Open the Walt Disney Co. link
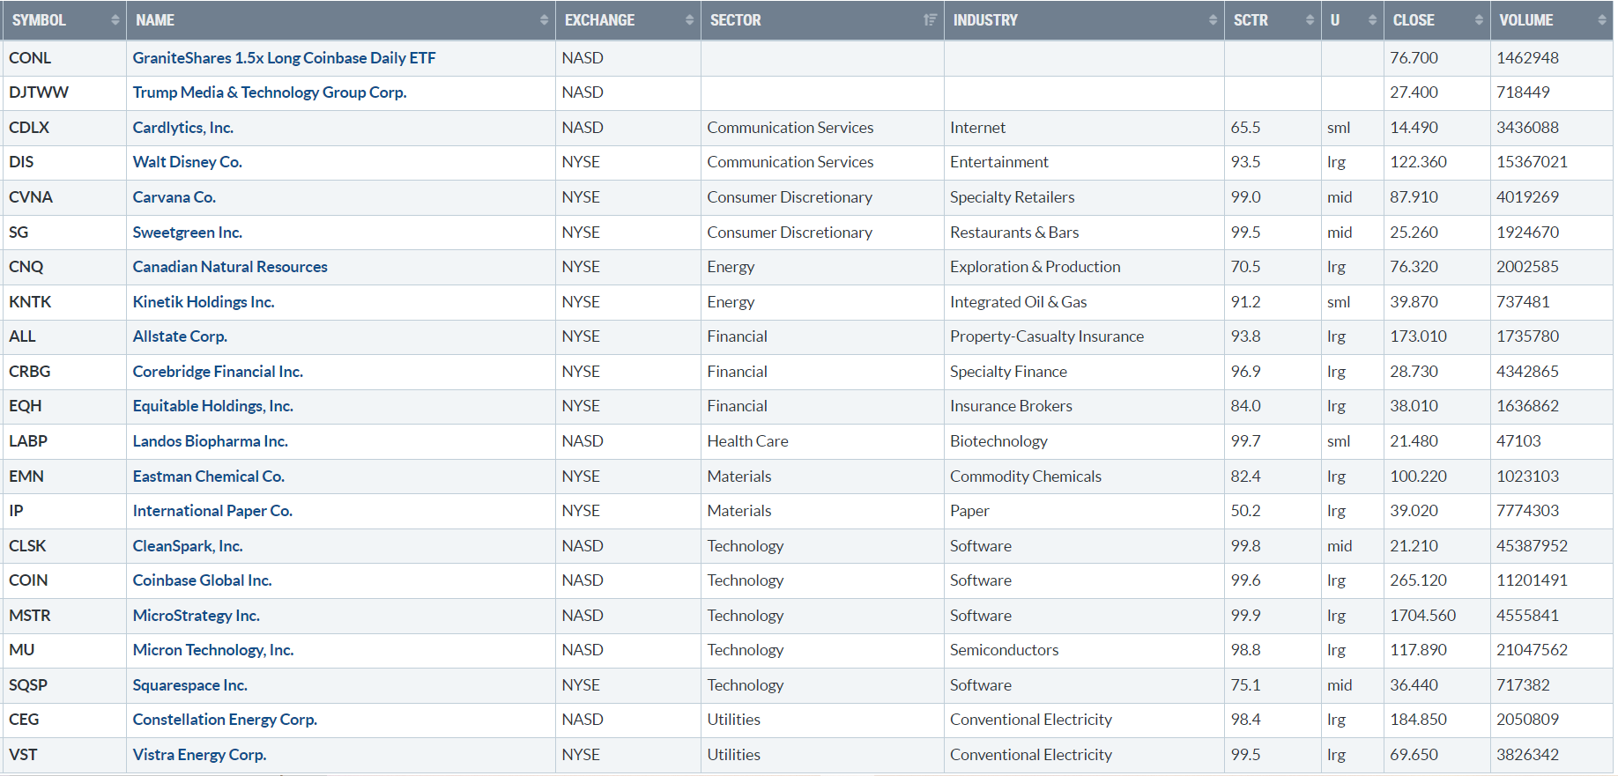This screenshot has height=776, width=1618. (187, 162)
